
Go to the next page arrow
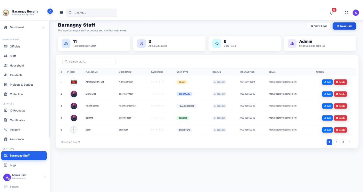tap(350, 142)
